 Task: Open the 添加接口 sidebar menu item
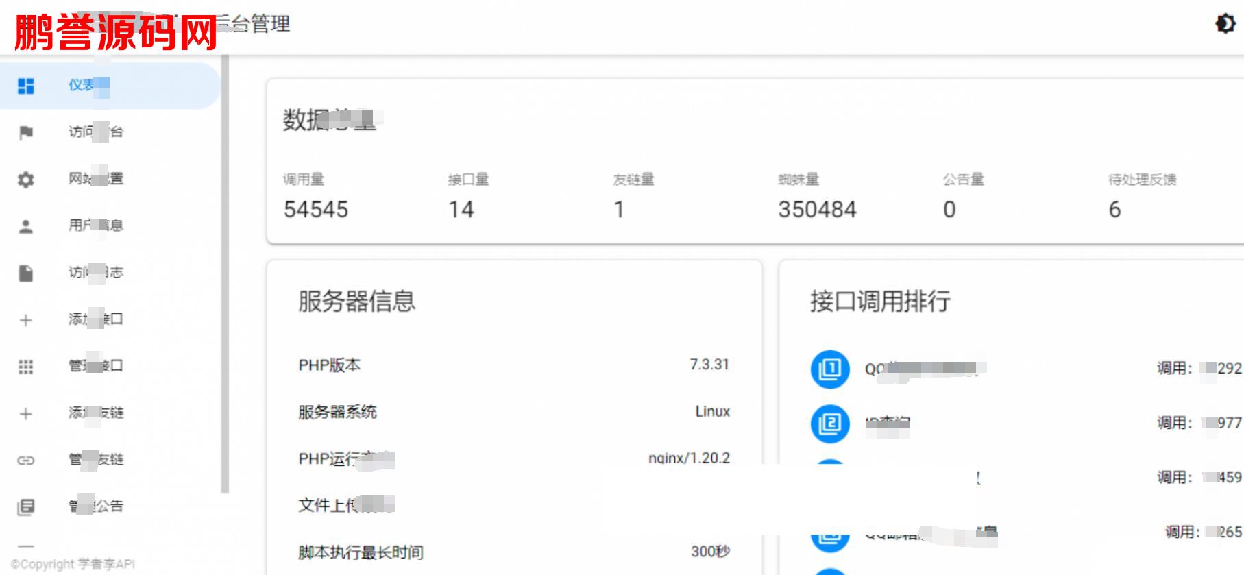pyautogui.click(x=96, y=319)
